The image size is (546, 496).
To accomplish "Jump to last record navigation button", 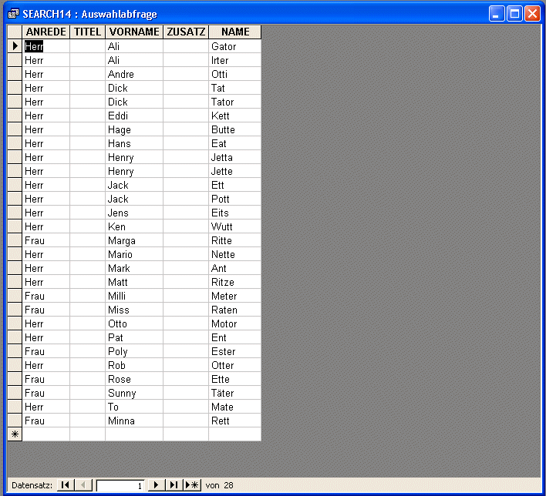I will click(174, 485).
